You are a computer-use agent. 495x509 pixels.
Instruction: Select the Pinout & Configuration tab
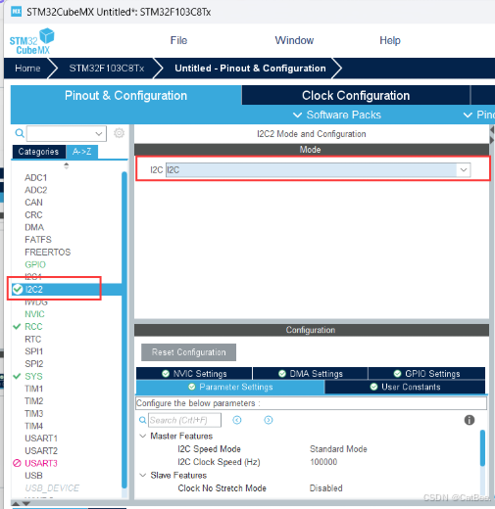[125, 95]
